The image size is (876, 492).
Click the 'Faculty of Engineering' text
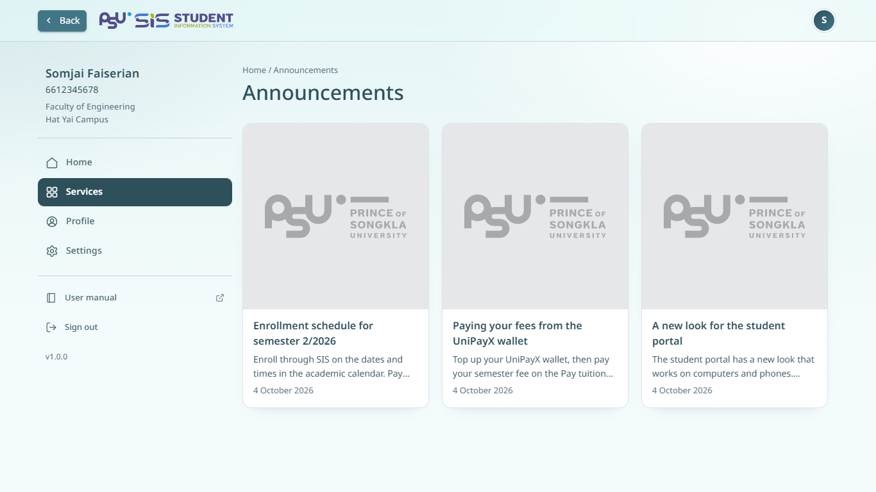[90, 107]
